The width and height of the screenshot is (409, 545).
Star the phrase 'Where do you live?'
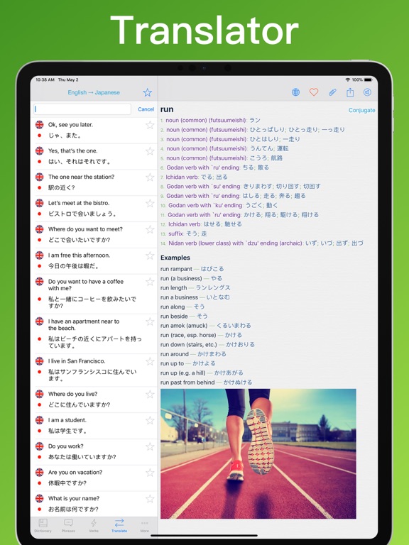(150, 394)
